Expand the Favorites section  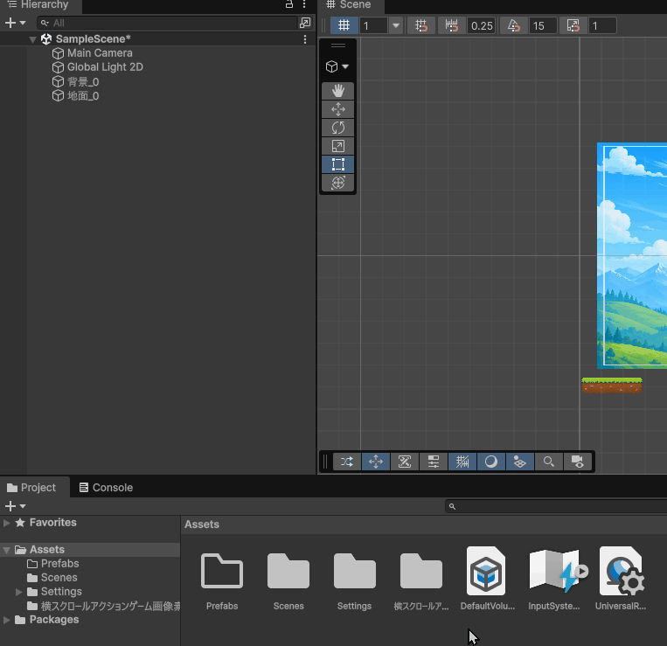[x=6, y=523]
